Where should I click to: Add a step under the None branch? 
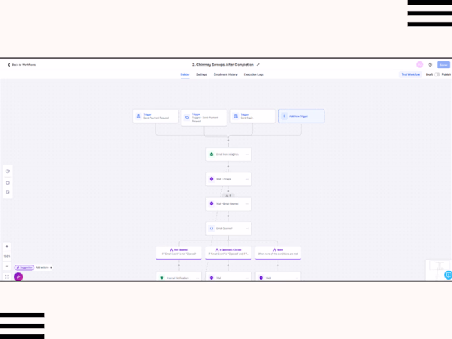point(278,265)
